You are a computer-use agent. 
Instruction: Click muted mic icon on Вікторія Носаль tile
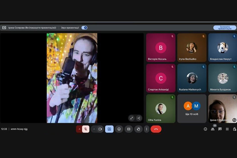pyautogui.click(x=172, y=36)
